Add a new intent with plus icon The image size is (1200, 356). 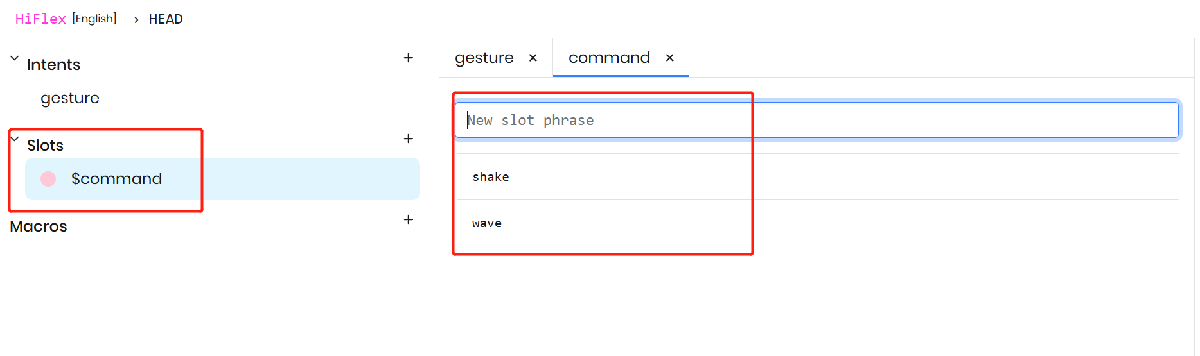408,58
